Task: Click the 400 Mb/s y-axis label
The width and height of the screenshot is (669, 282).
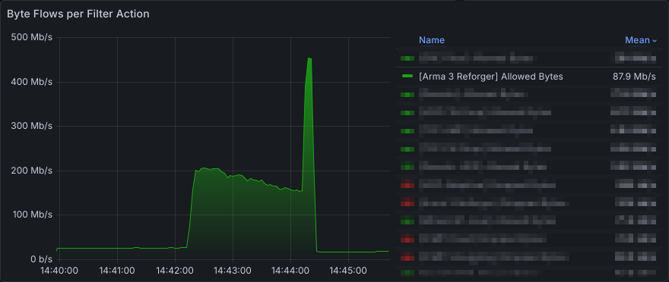Action: click(32, 82)
